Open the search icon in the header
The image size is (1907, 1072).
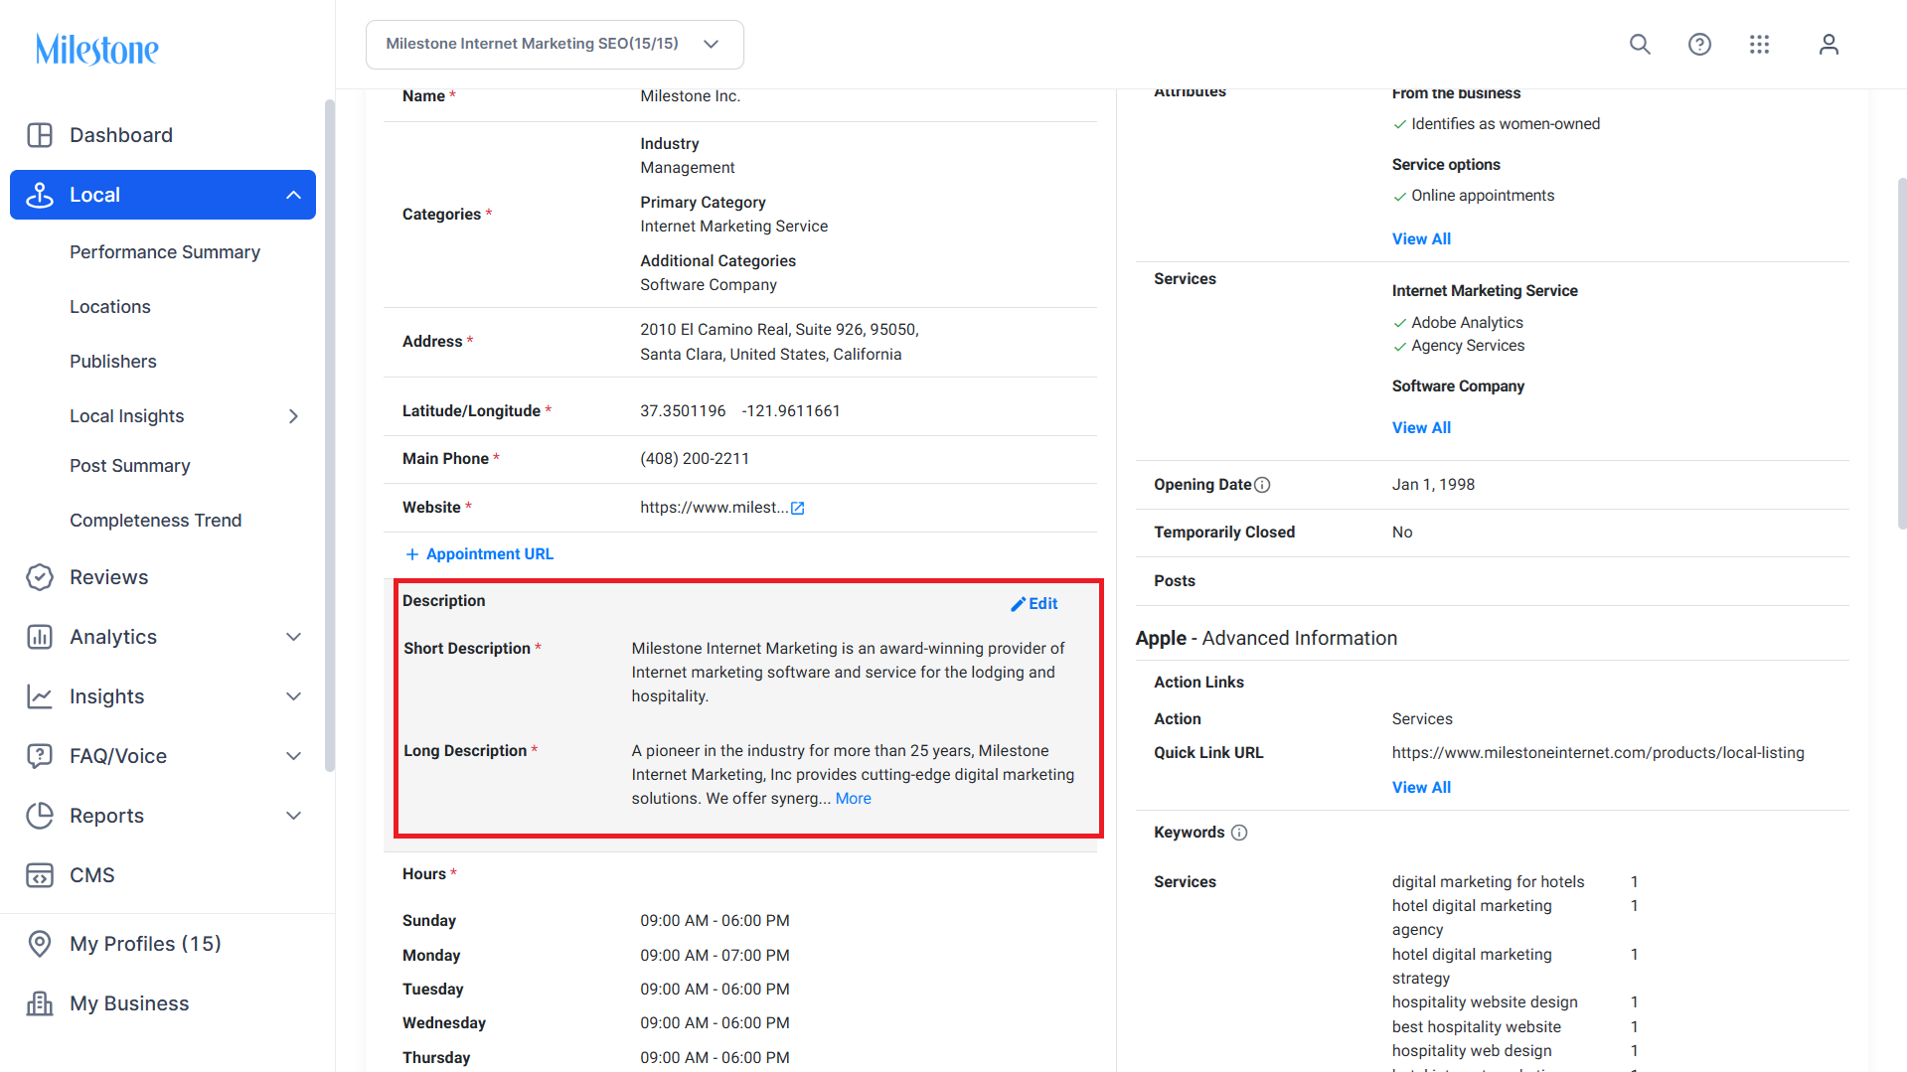coord(1640,45)
